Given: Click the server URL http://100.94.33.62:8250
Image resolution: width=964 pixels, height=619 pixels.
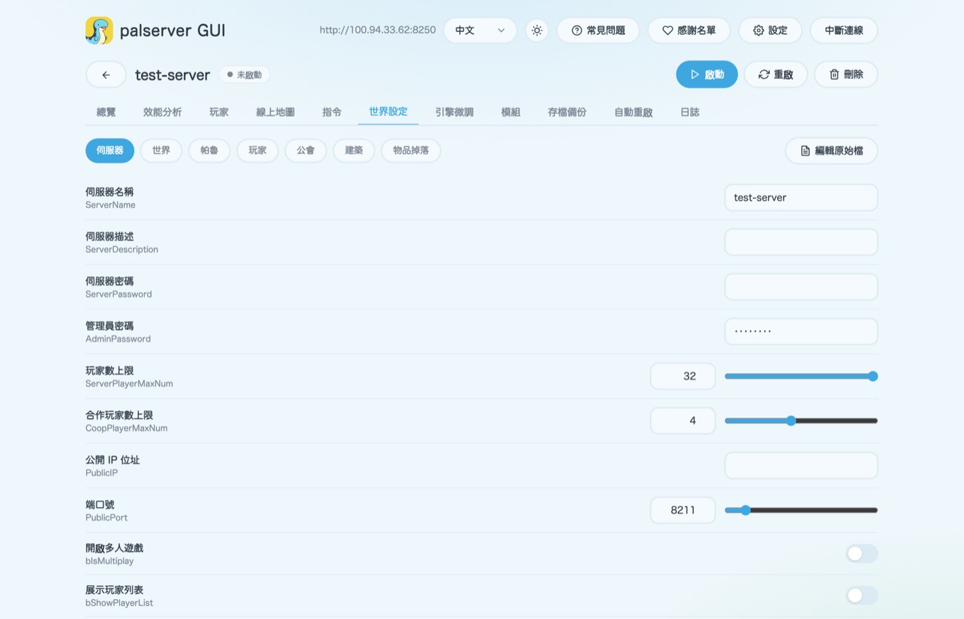Looking at the screenshot, I should click(x=378, y=31).
